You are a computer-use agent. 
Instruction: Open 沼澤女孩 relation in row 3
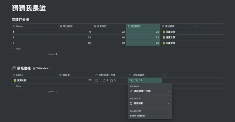point(169,43)
